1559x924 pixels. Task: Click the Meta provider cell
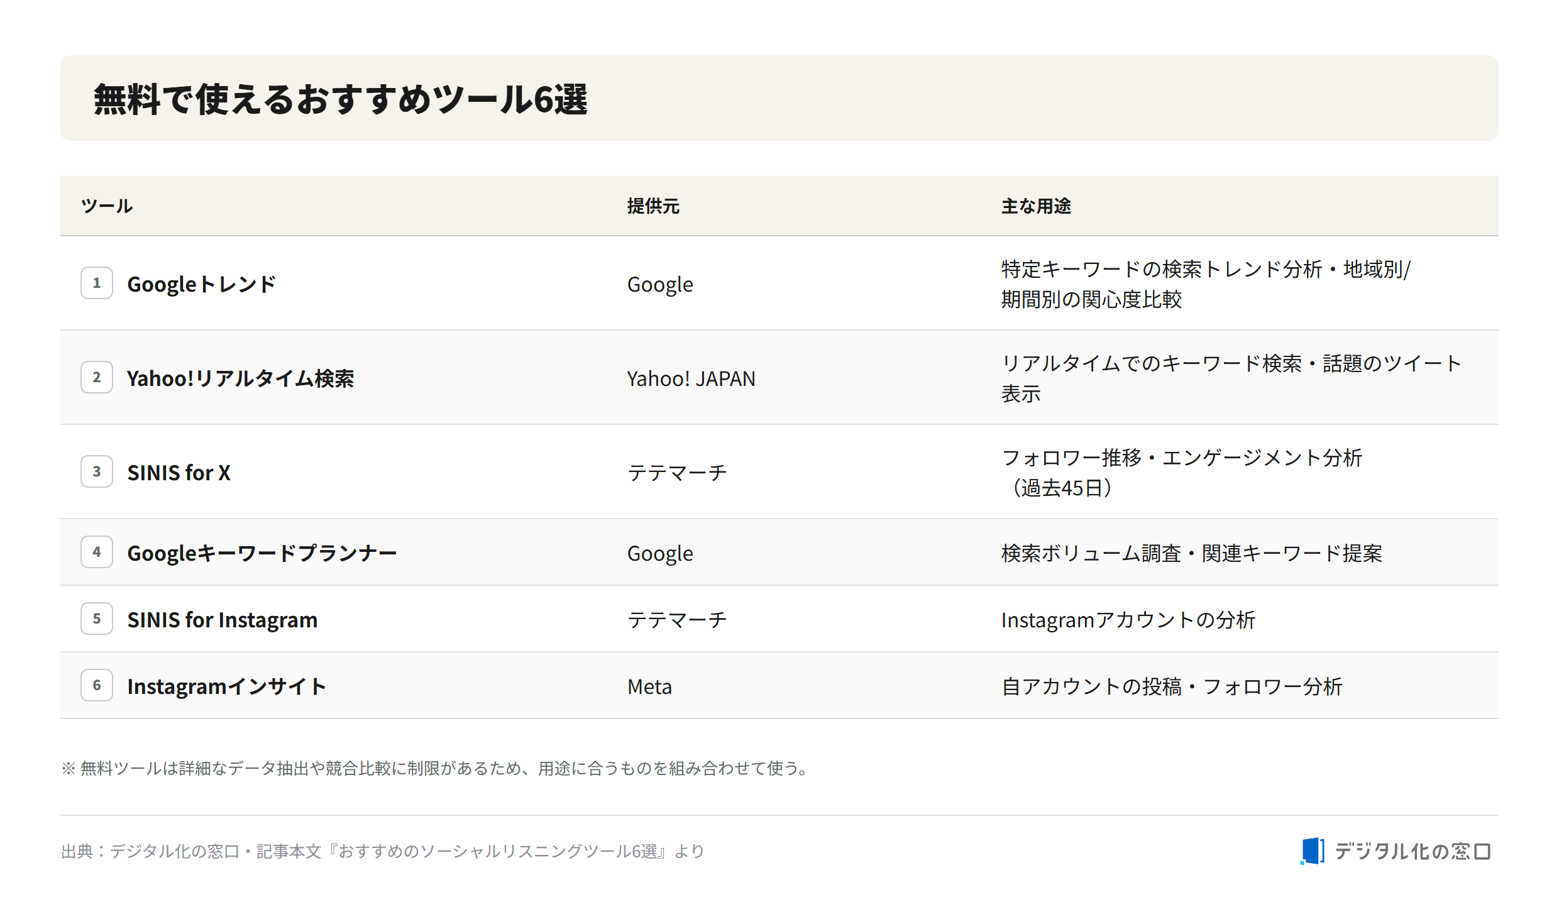(x=649, y=686)
